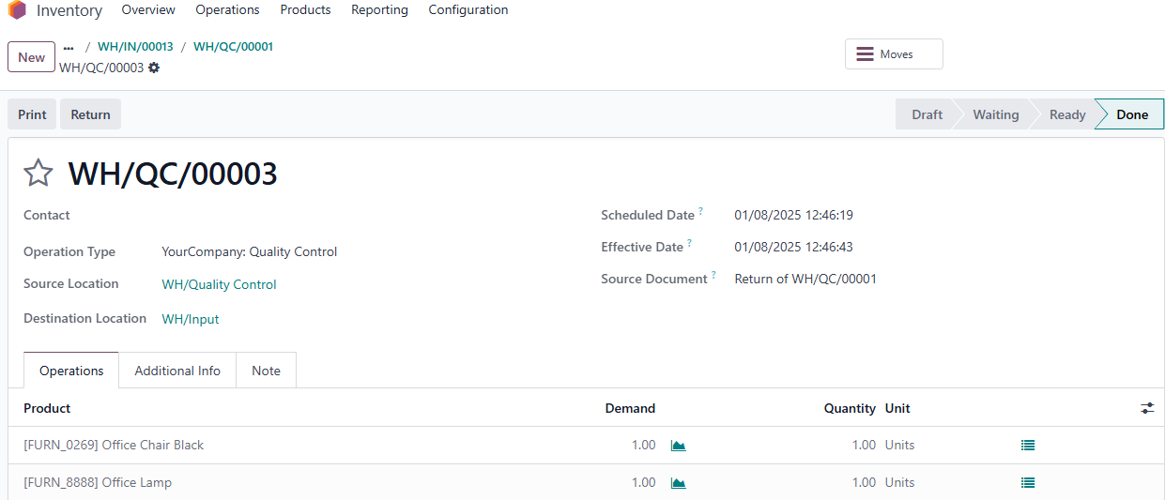Open detailed operations list icon for Office Lamp
Image resolution: width=1165 pixels, height=500 pixels.
click(x=1028, y=483)
